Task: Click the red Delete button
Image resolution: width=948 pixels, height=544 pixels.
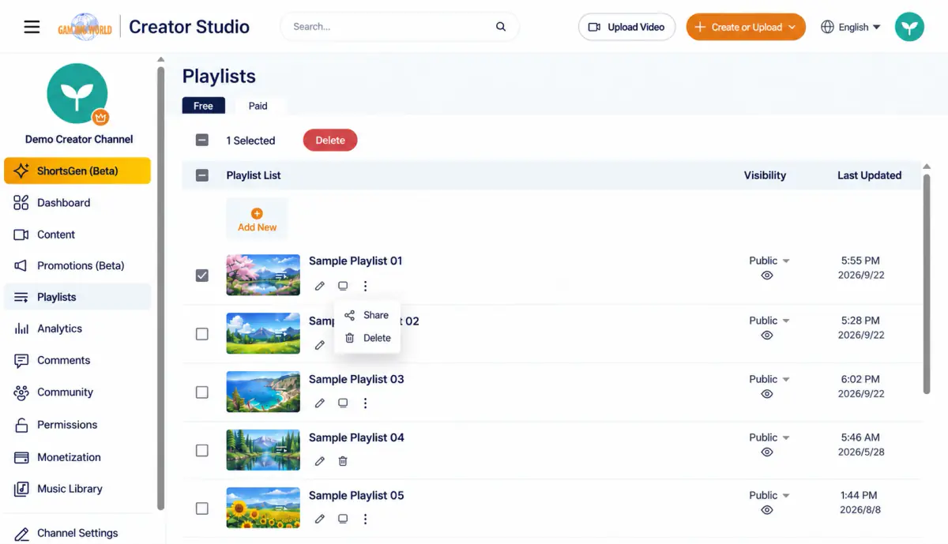Action: tap(330, 141)
